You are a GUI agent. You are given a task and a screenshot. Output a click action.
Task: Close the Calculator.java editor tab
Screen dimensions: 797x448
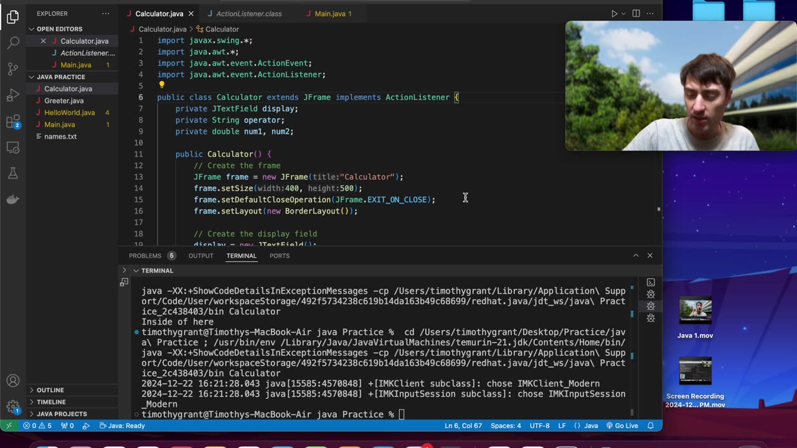[191, 14]
